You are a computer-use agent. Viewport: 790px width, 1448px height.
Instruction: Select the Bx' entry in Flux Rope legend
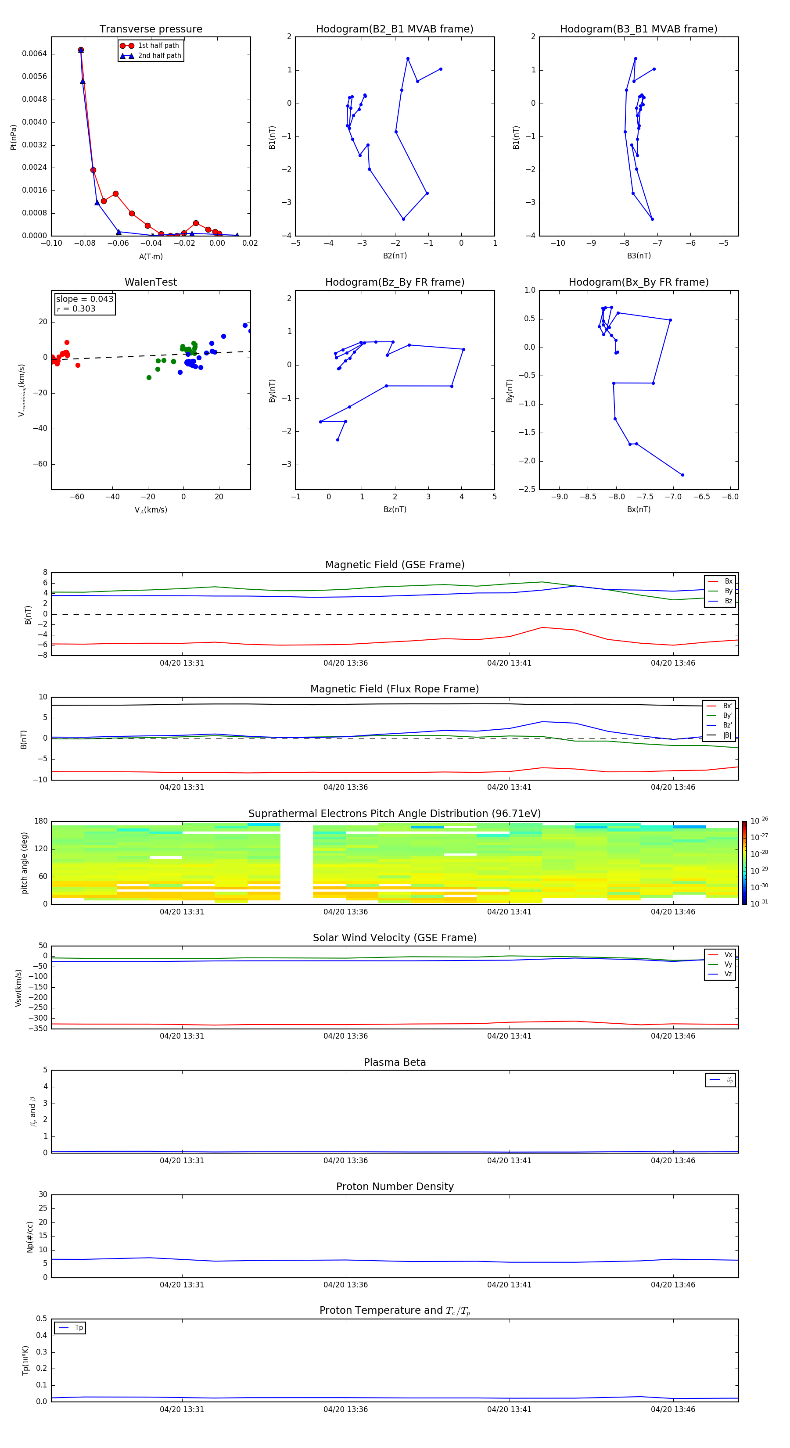720,706
